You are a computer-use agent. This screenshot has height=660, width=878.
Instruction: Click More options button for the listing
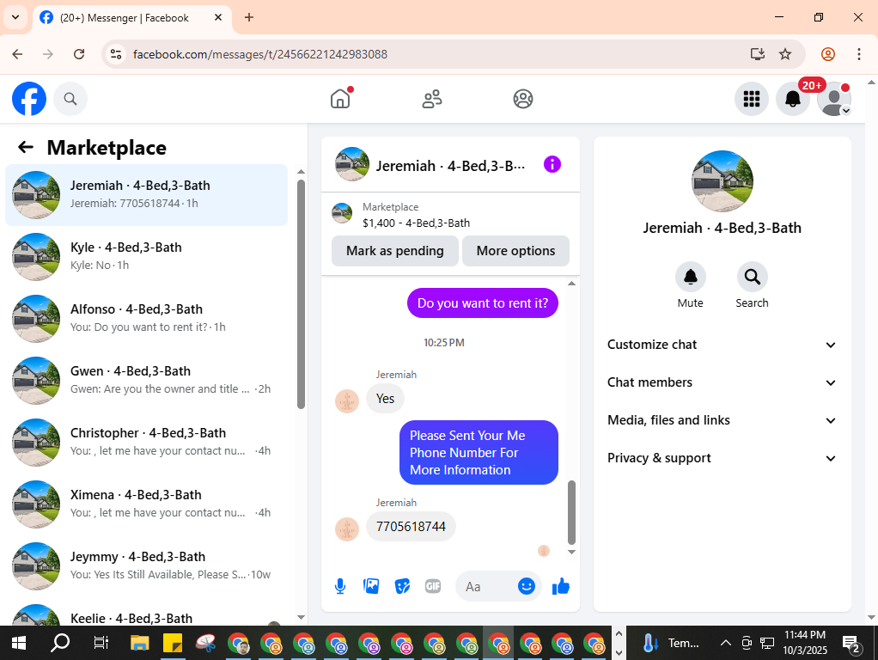515,251
